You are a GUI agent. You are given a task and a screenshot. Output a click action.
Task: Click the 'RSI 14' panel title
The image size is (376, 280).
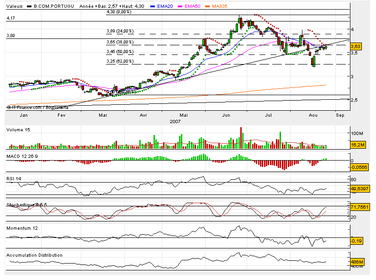point(14,178)
